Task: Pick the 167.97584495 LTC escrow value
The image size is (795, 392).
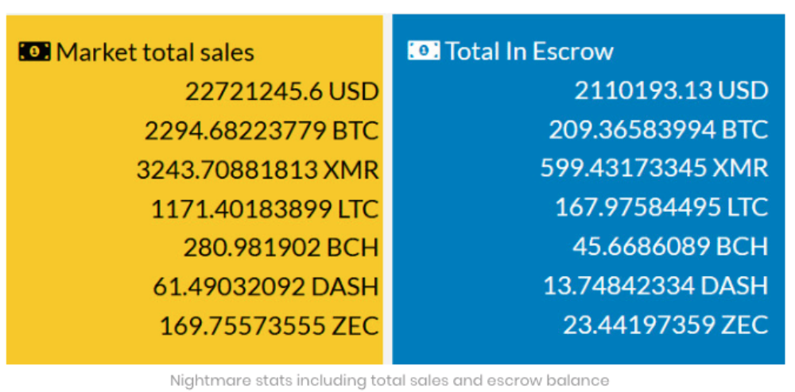Action: [661, 207]
